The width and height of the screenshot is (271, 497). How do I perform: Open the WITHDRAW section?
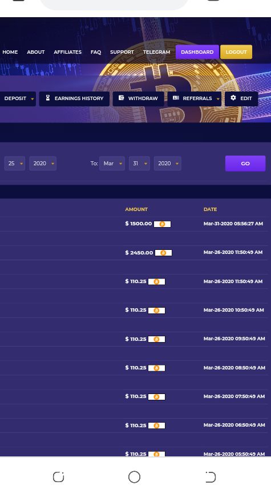coord(139,98)
